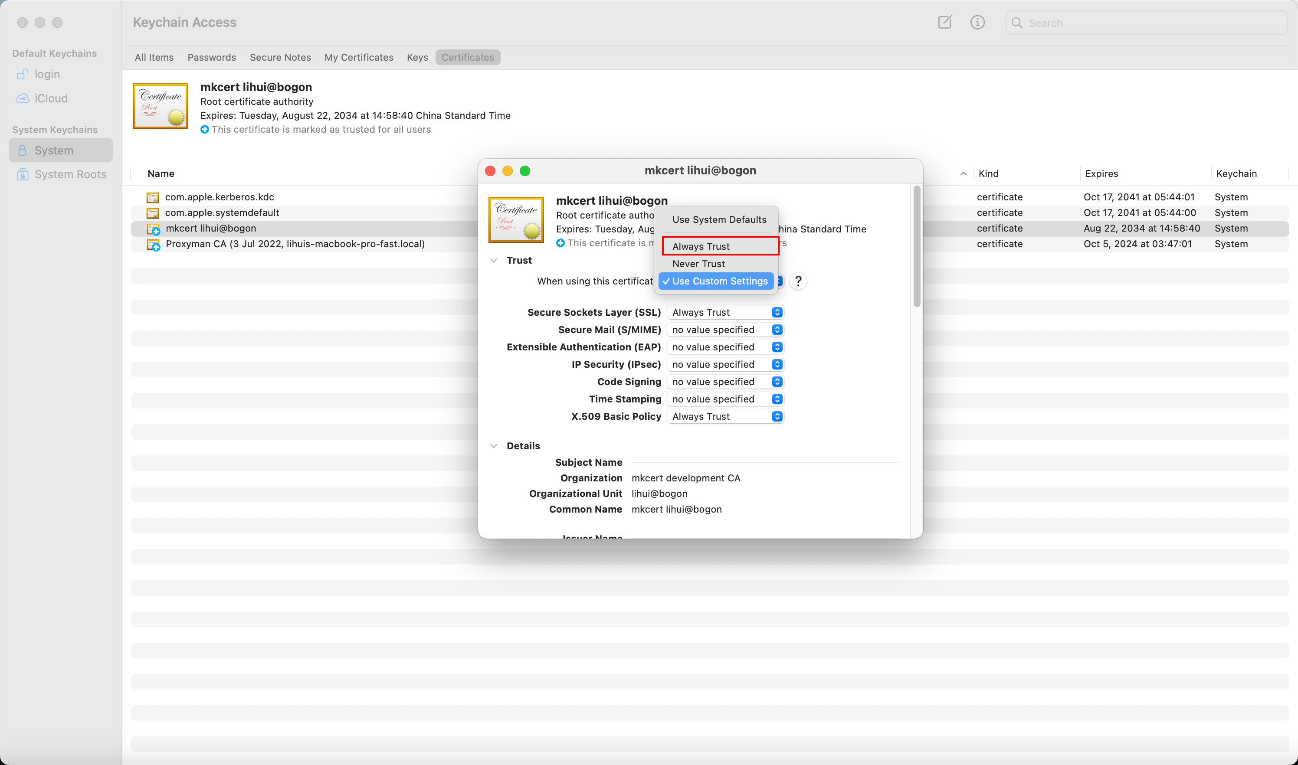Click mkcert lihui@bogon row certificate icon
The height and width of the screenshot is (765, 1298).
(x=154, y=229)
